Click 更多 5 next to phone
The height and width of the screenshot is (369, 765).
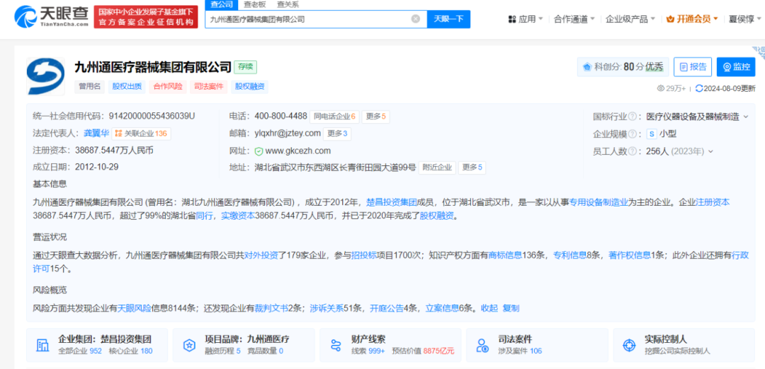[375, 117]
